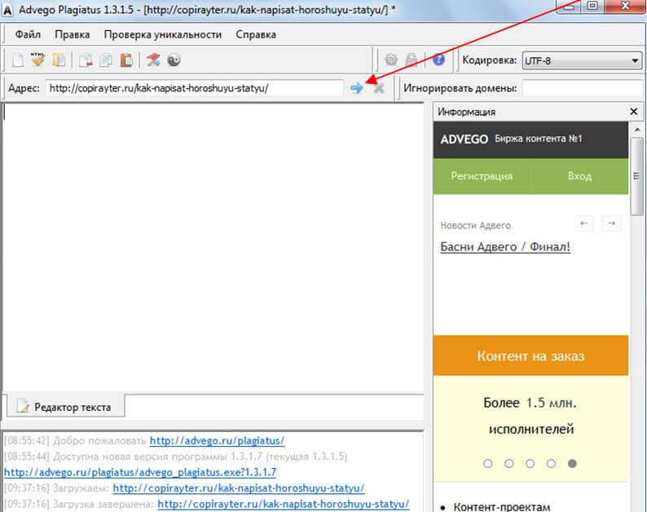Click the Информация panel scrollbar thumb
The image size is (647, 512).
[636, 176]
